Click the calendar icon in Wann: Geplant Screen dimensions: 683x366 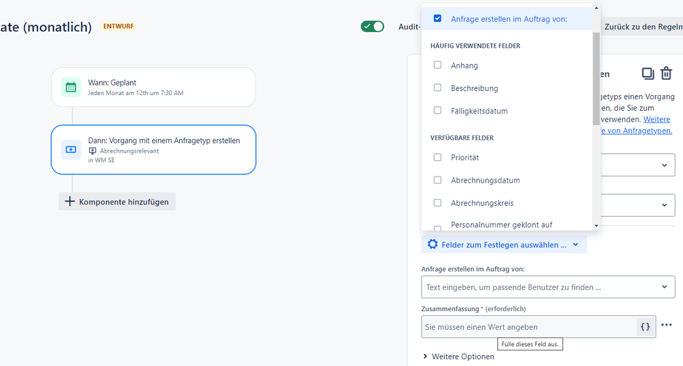[70, 88]
